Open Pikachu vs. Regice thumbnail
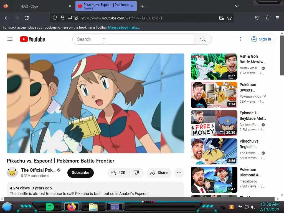The height and width of the screenshot is (213, 284). coord(214,151)
